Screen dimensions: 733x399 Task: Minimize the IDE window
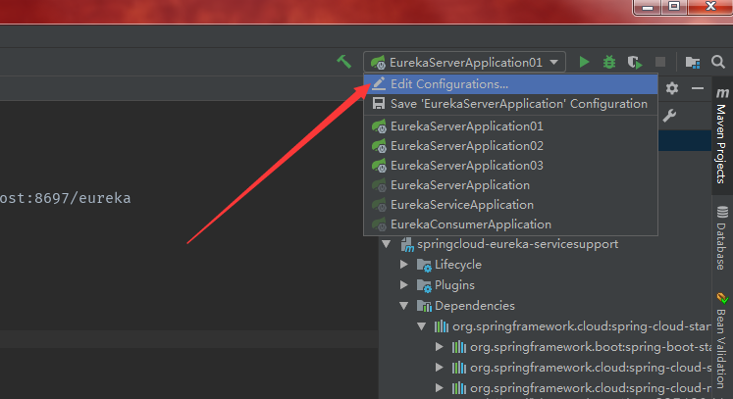pos(648,7)
